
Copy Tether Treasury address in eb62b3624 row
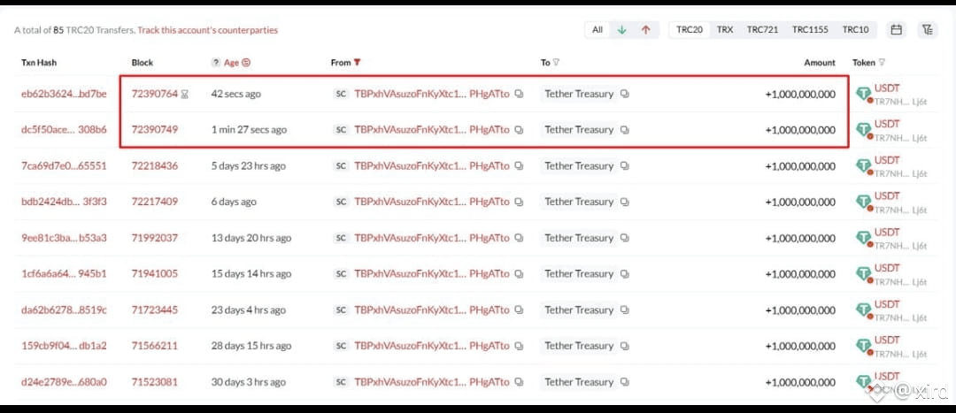click(625, 95)
